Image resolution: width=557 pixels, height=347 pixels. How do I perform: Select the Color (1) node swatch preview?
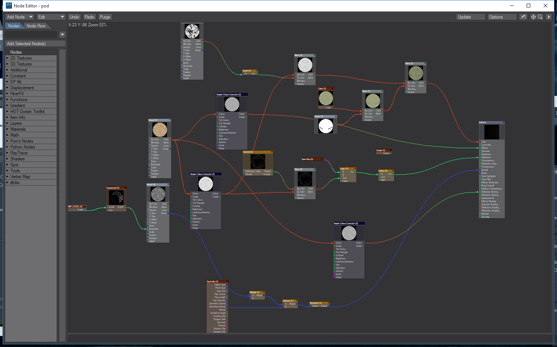pos(326,98)
